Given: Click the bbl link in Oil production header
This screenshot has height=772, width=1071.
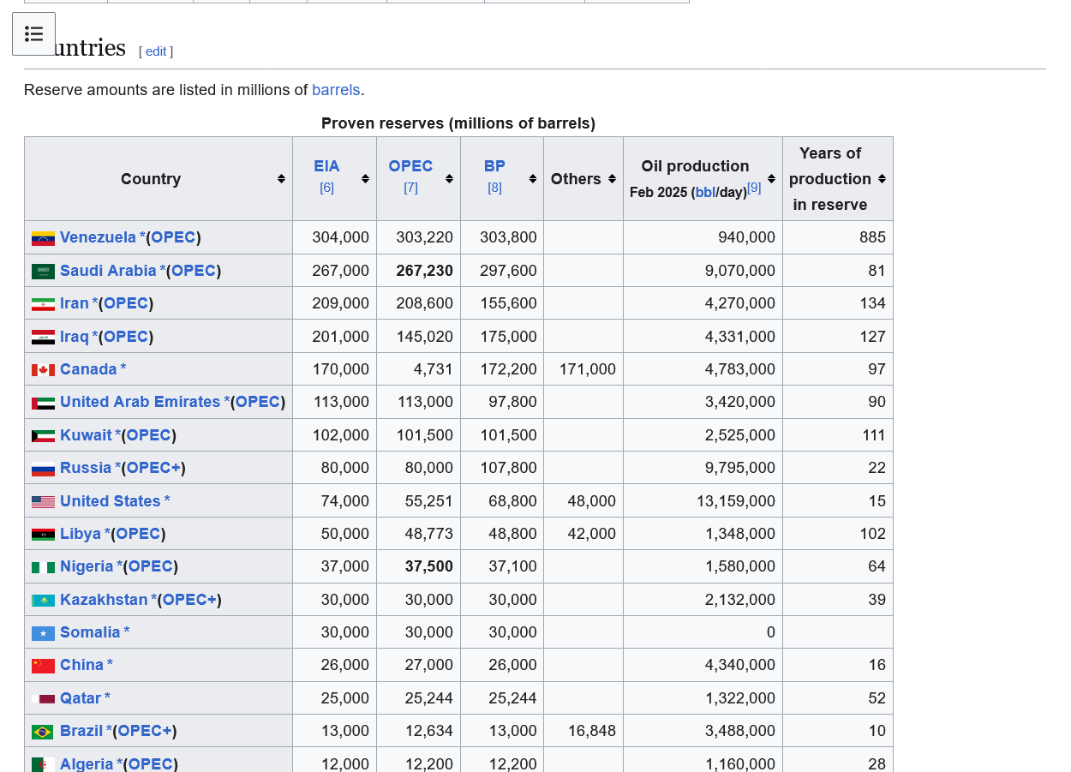Looking at the screenshot, I should pyautogui.click(x=705, y=193).
